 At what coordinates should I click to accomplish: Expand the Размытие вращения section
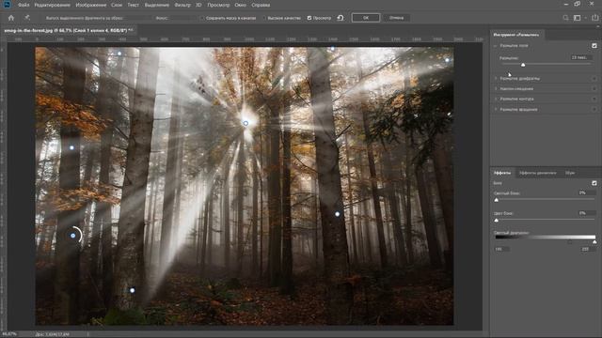coord(496,110)
